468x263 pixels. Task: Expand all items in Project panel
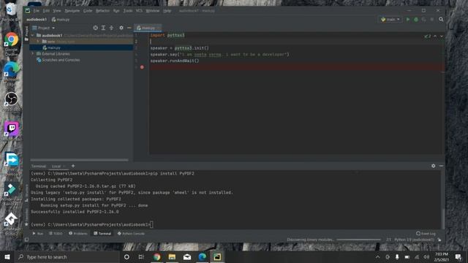pyautogui.click(x=103, y=28)
